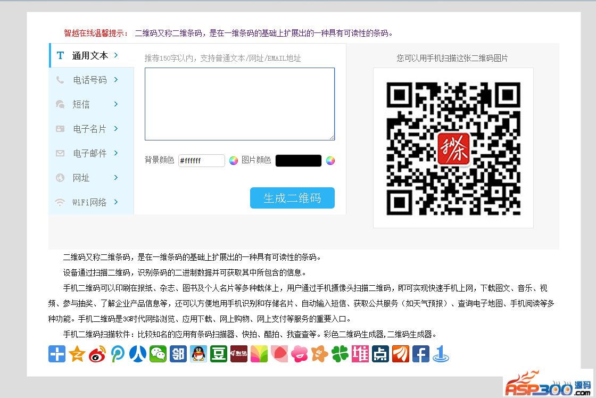Screen dimensions: 596x398
Task: Click chevron arrow next to 电子邮件
Action: point(116,153)
